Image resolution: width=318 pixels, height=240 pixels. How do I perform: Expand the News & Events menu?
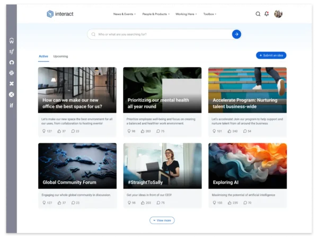click(x=124, y=14)
